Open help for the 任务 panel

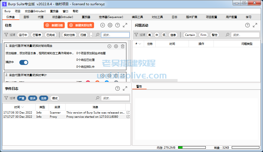[118, 25]
